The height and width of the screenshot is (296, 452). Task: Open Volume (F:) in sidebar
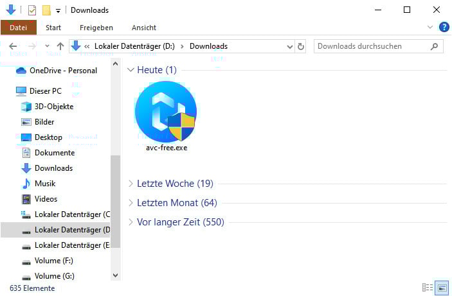point(53,261)
